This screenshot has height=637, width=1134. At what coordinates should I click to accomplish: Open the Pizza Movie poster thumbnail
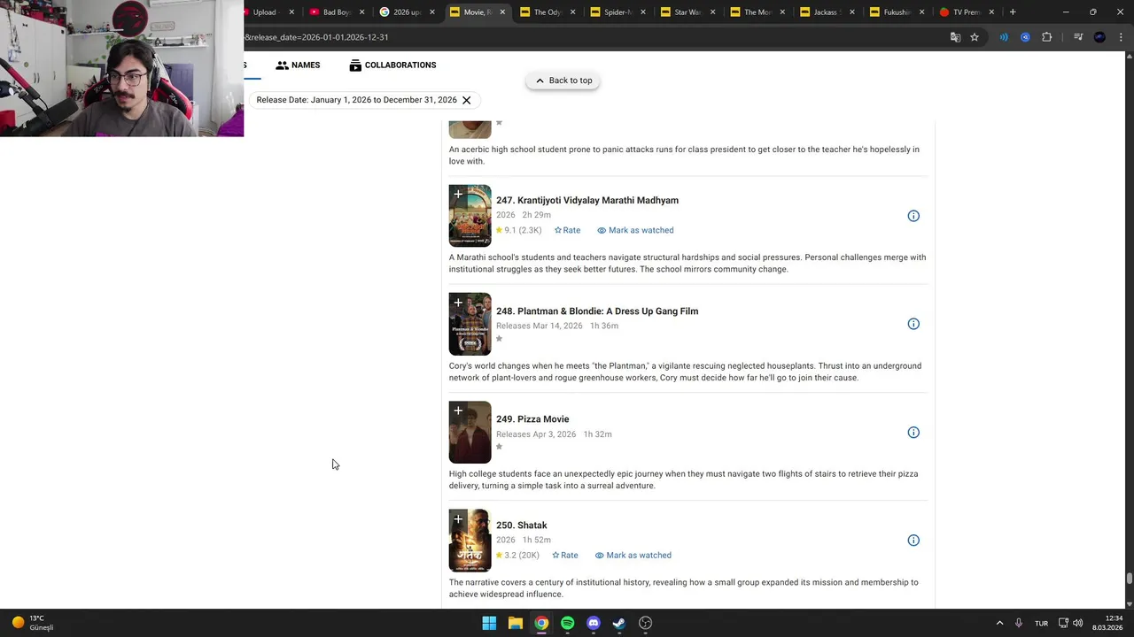tap(470, 433)
